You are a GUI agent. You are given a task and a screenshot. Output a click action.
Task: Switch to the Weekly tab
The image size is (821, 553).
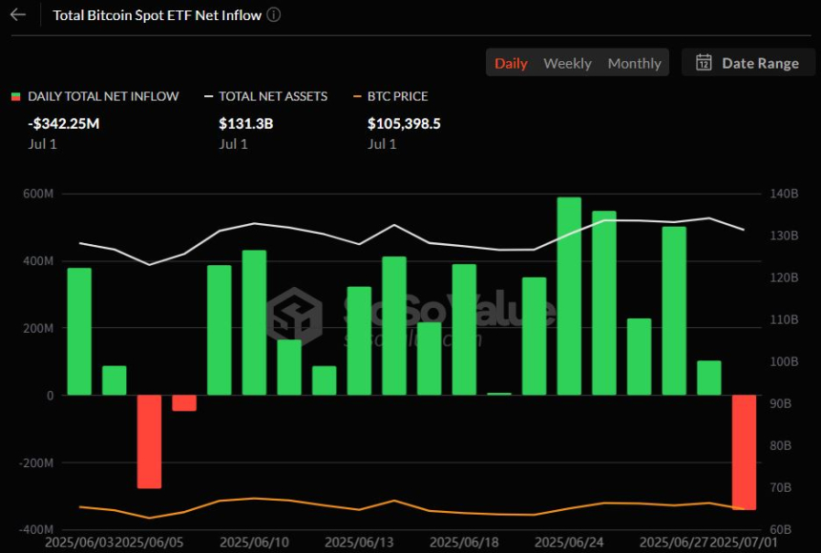point(567,62)
